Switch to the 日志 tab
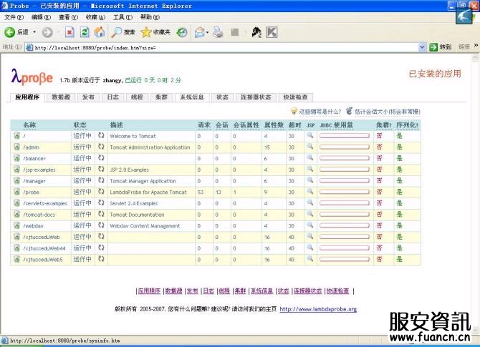The image size is (480, 347). (x=112, y=97)
